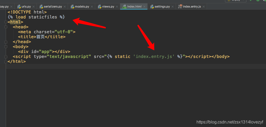Screen dimensions: 266x127
Task: Close the serializers.py tab
Action: [x=65, y=7]
